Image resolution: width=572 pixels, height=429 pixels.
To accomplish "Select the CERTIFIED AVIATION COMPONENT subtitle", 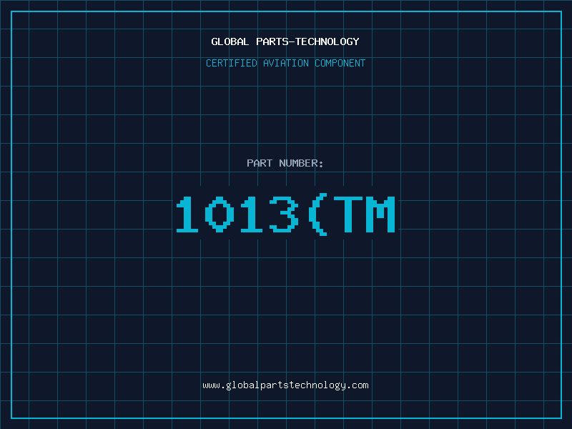I will (x=285, y=63).
